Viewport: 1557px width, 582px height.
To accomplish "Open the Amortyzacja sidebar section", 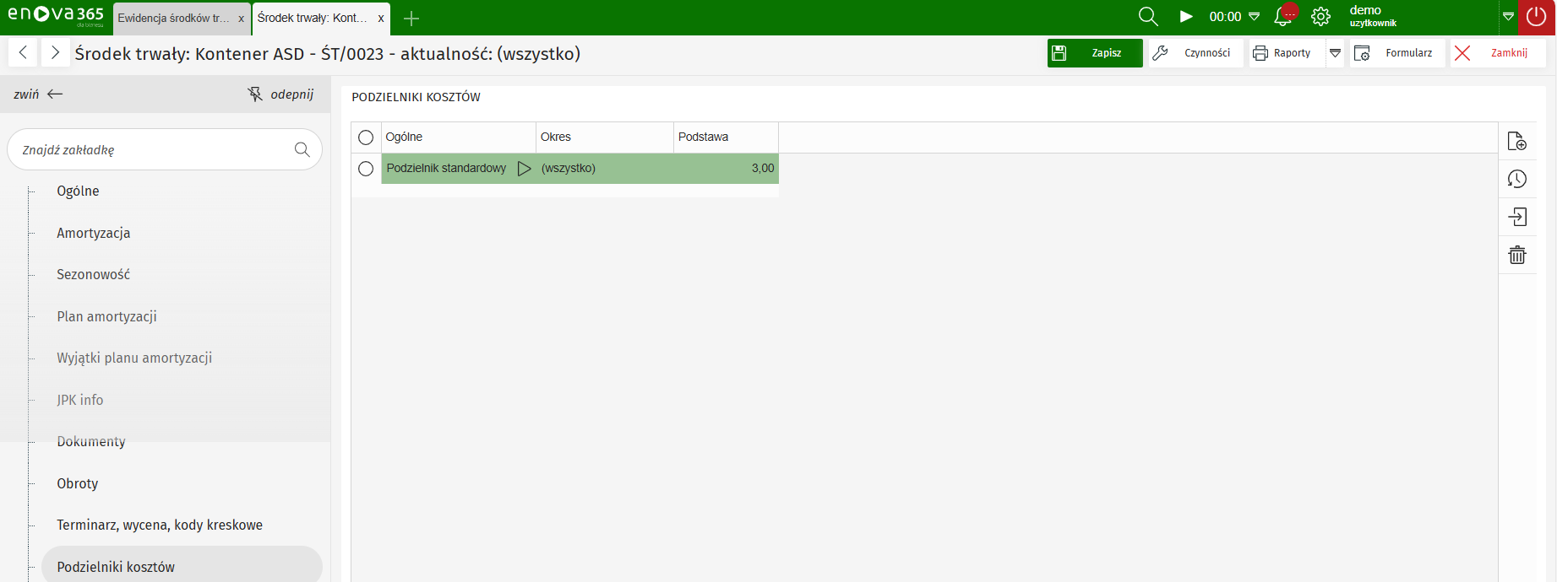I will click(94, 233).
